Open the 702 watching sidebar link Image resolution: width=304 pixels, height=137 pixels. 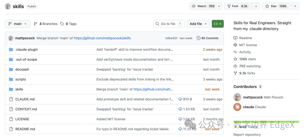[x=247, y=66]
